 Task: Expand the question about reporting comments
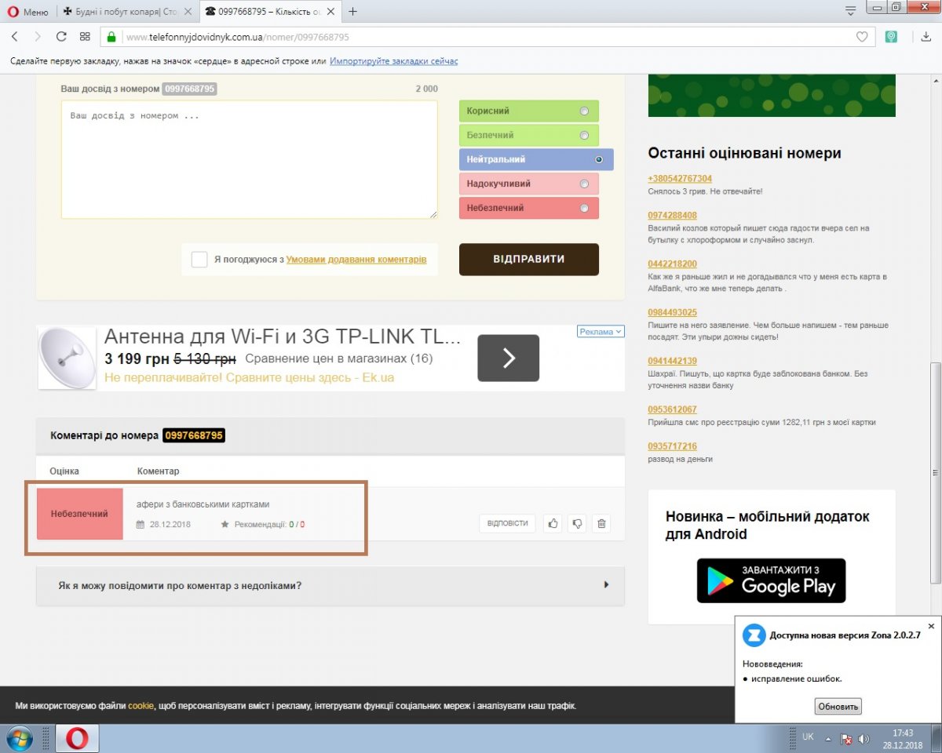coord(606,585)
